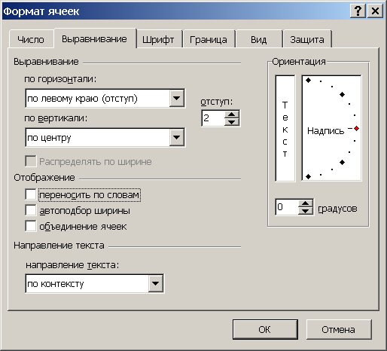
Task: Click the градусов input field showing 0
Action: [287, 207]
